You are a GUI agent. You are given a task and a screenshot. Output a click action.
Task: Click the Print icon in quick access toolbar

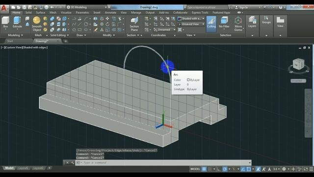coord(46,7)
